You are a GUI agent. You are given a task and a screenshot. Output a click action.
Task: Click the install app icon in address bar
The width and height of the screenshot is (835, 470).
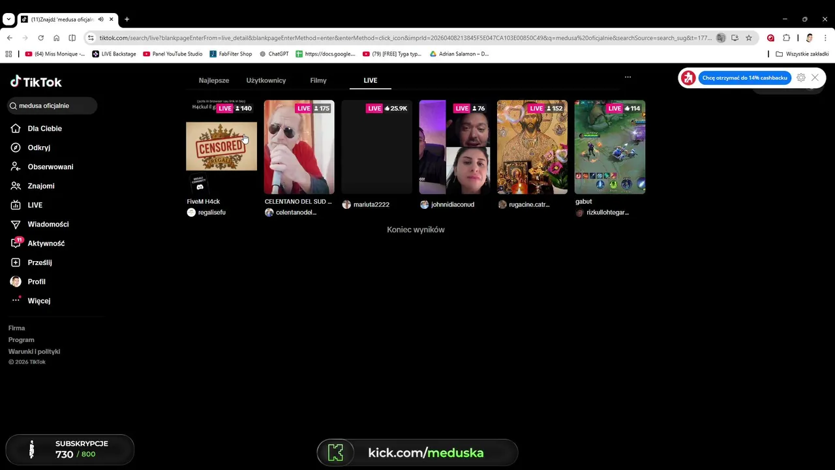[x=735, y=38]
